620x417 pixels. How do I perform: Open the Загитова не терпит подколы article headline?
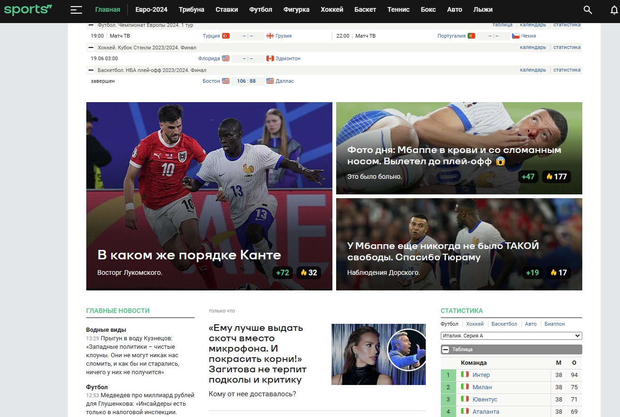[257, 353]
